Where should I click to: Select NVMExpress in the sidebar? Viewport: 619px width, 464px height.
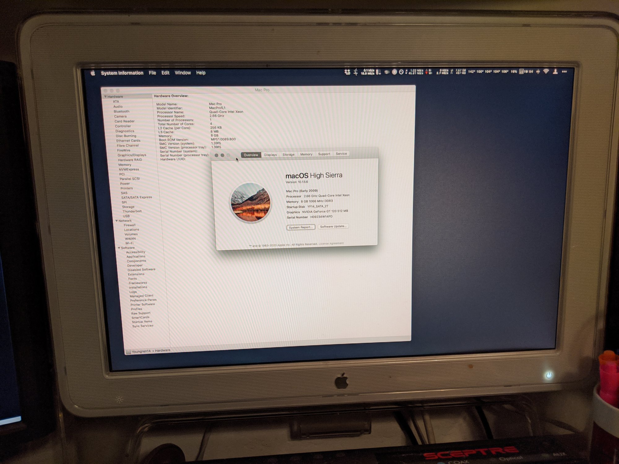[129, 169]
